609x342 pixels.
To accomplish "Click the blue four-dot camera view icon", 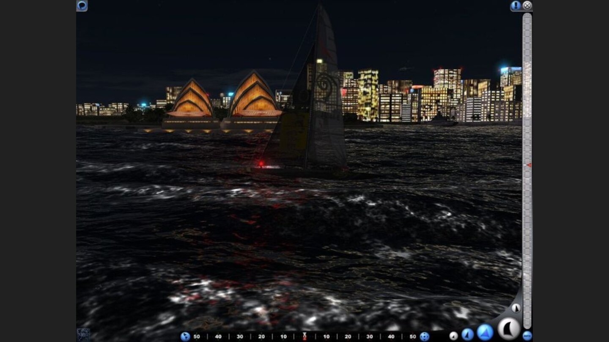I will (x=424, y=337).
